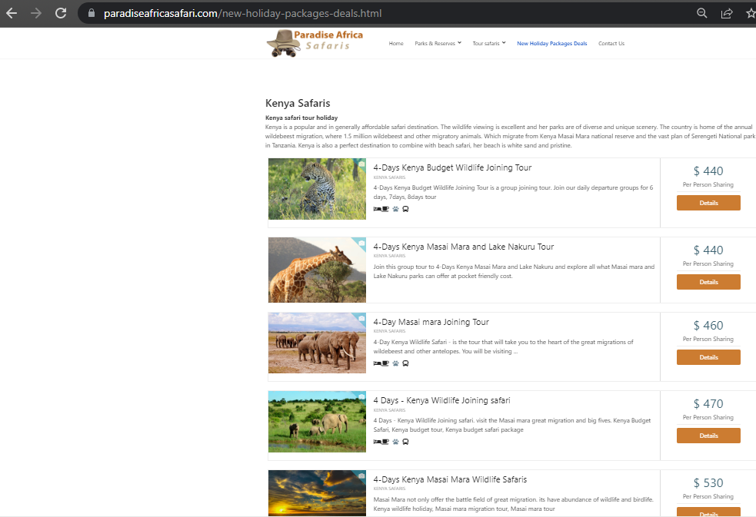Open the browser zoom magnifier icon
Image resolution: width=756 pixels, height=517 pixels.
coord(701,13)
